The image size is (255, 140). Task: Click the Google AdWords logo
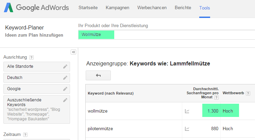coord(36,7)
